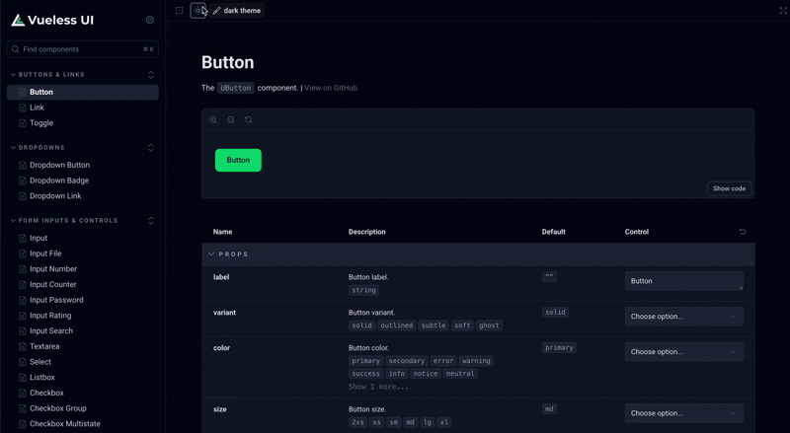Toggle the grid/outline toolbar icon
This screenshot has width=790, height=433.
click(x=179, y=11)
